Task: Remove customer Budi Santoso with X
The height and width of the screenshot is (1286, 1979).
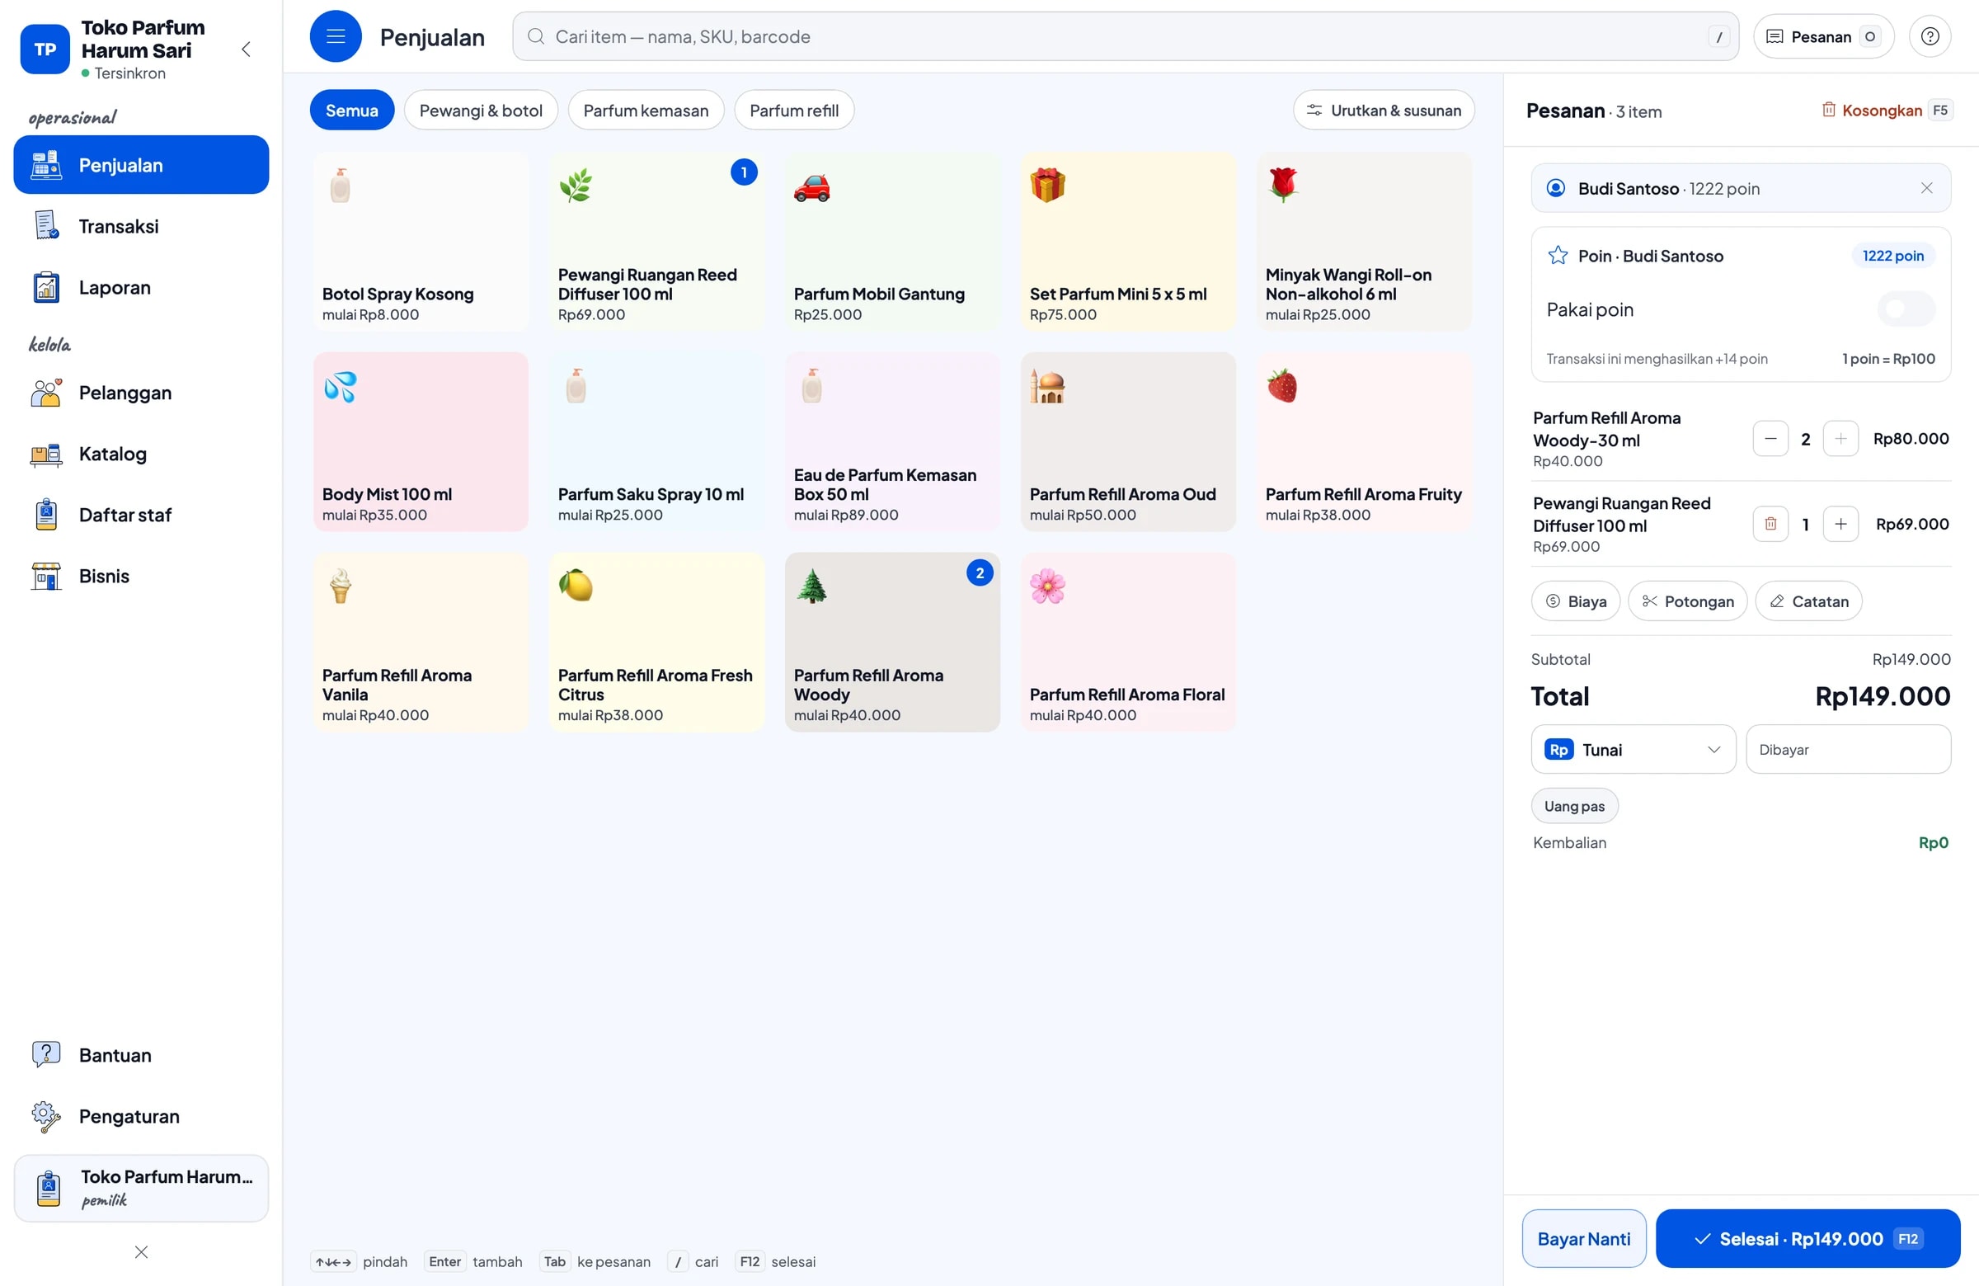Action: click(x=1925, y=188)
